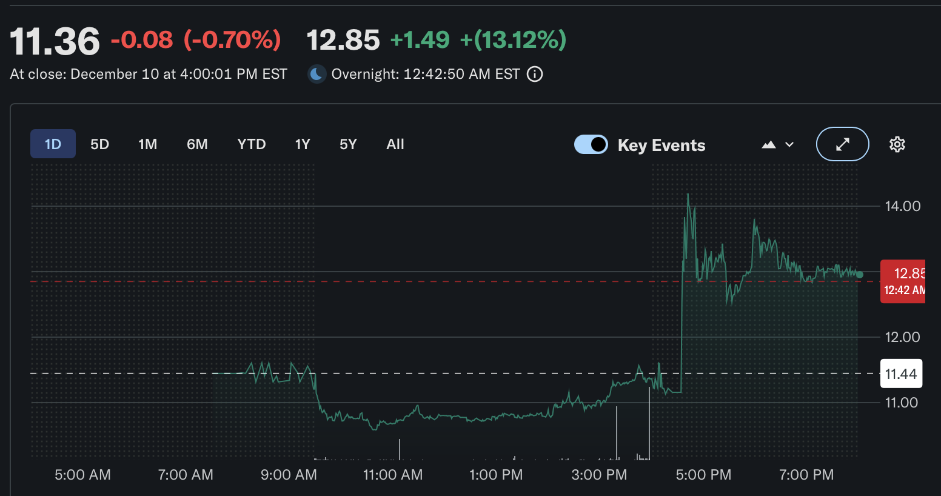Open chart type dropdown chevron
This screenshot has width=941, height=496.
tap(789, 144)
